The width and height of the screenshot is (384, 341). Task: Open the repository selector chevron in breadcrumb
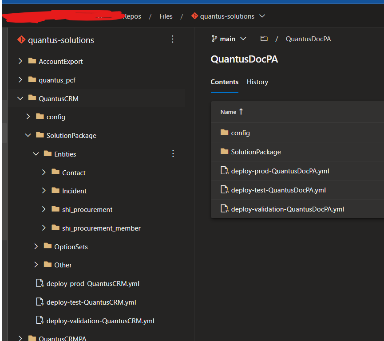click(x=262, y=16)
